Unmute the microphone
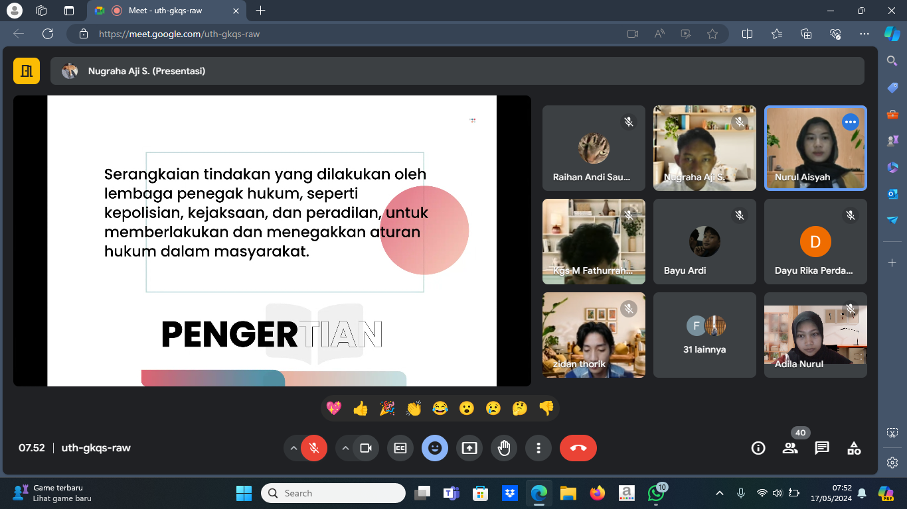The image size is (907, 509). click(x=314, y=448)
